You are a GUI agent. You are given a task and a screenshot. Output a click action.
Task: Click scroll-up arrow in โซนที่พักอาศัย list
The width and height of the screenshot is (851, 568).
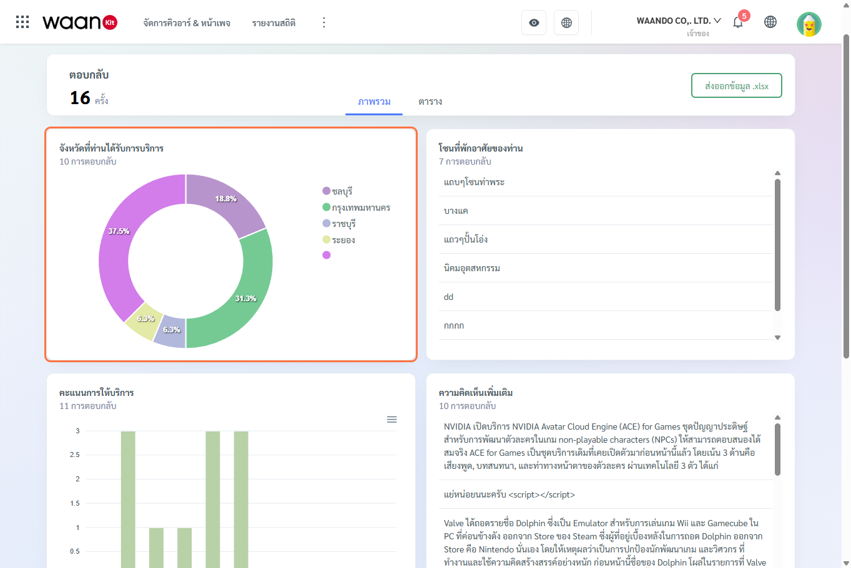click(x=777, y=173)
